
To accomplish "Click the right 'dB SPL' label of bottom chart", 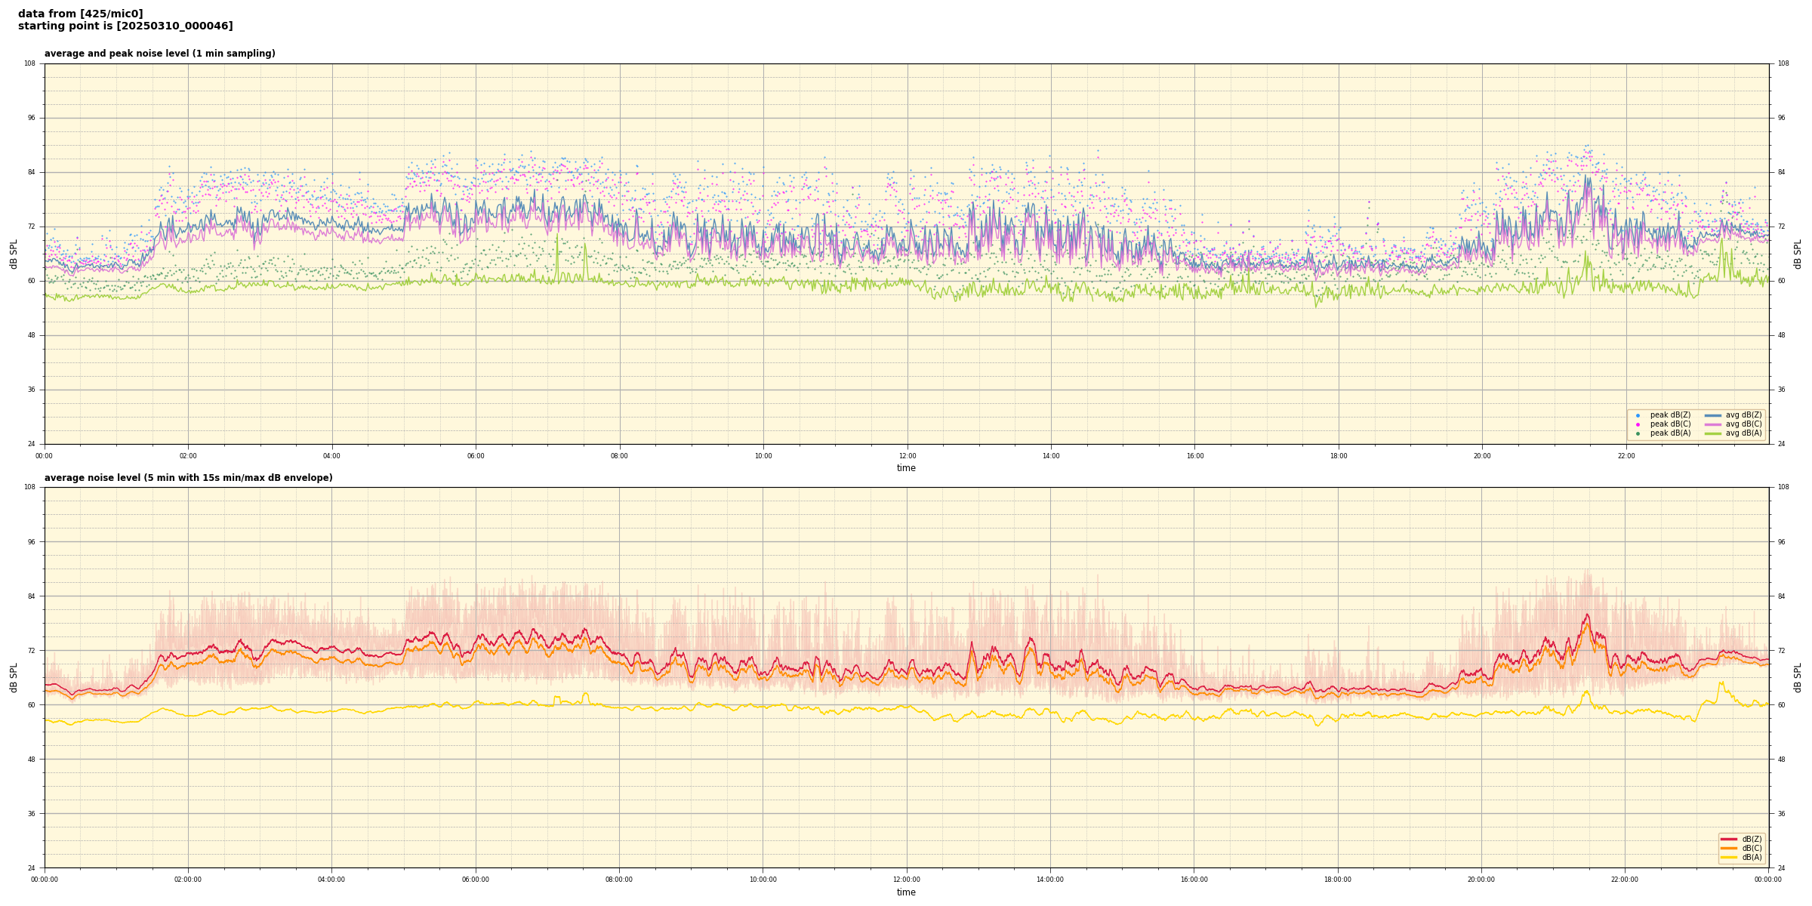I will point(1798,677).
